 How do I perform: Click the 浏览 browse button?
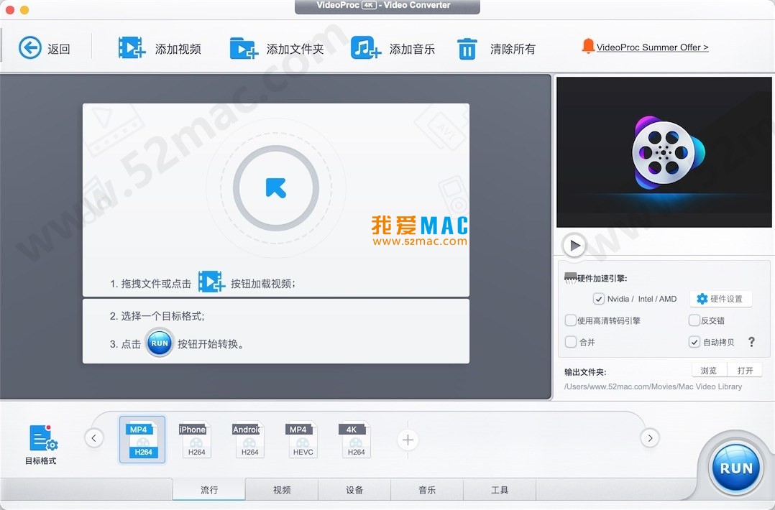pyautogui.click(x=709, y=370)
